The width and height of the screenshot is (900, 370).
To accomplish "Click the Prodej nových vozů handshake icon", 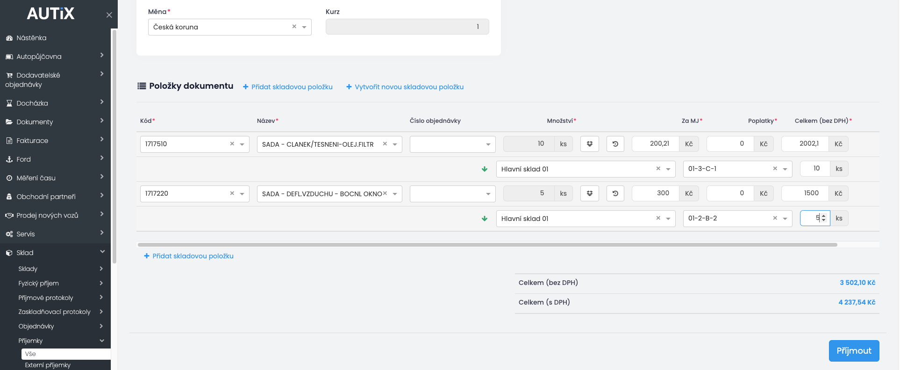I will (9, 215).
